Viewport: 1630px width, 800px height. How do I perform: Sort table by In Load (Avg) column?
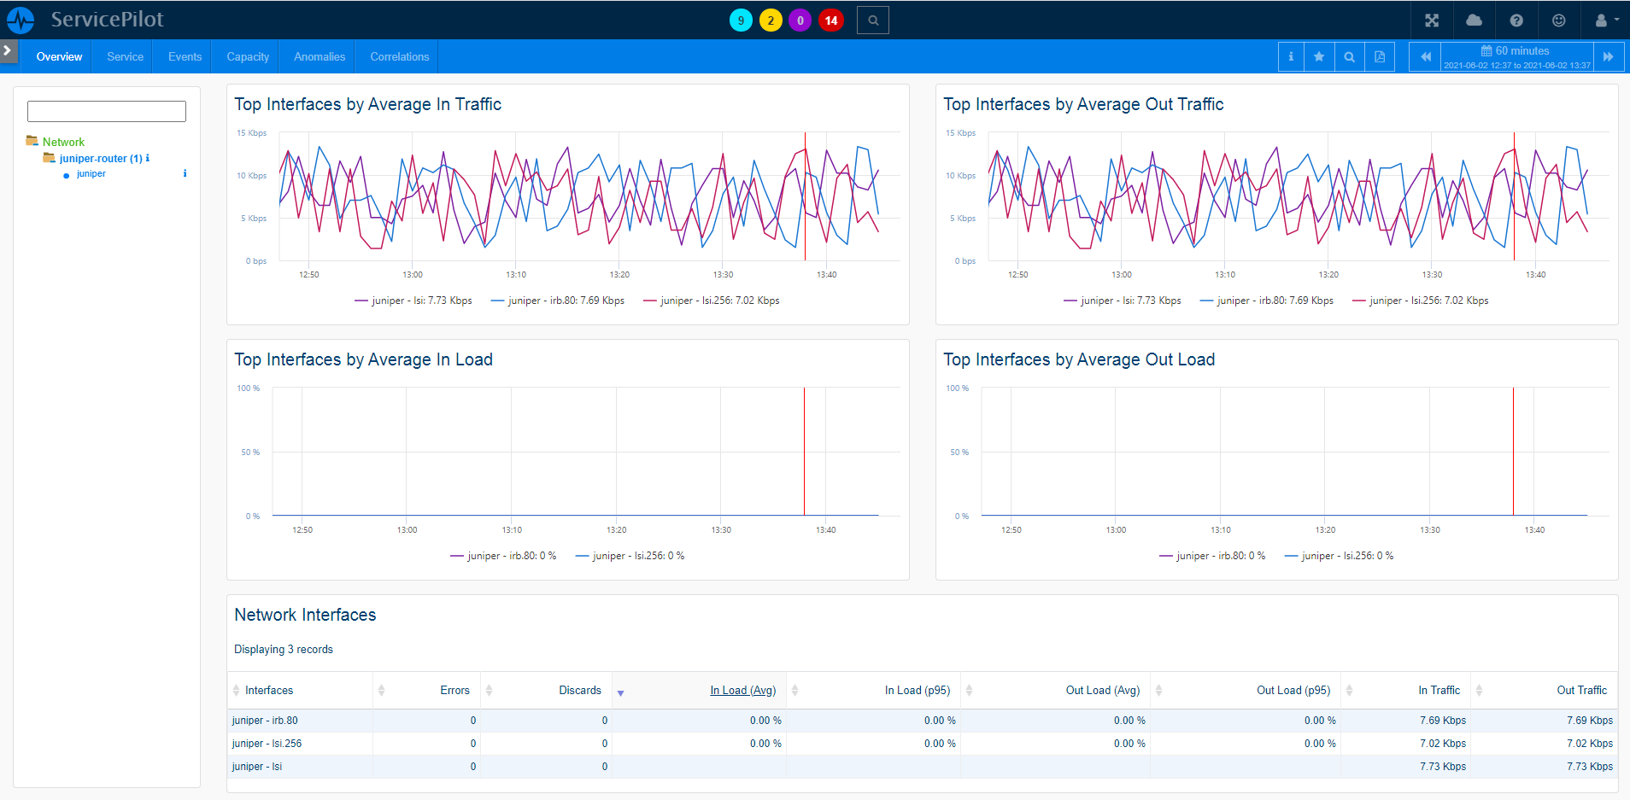742,691
